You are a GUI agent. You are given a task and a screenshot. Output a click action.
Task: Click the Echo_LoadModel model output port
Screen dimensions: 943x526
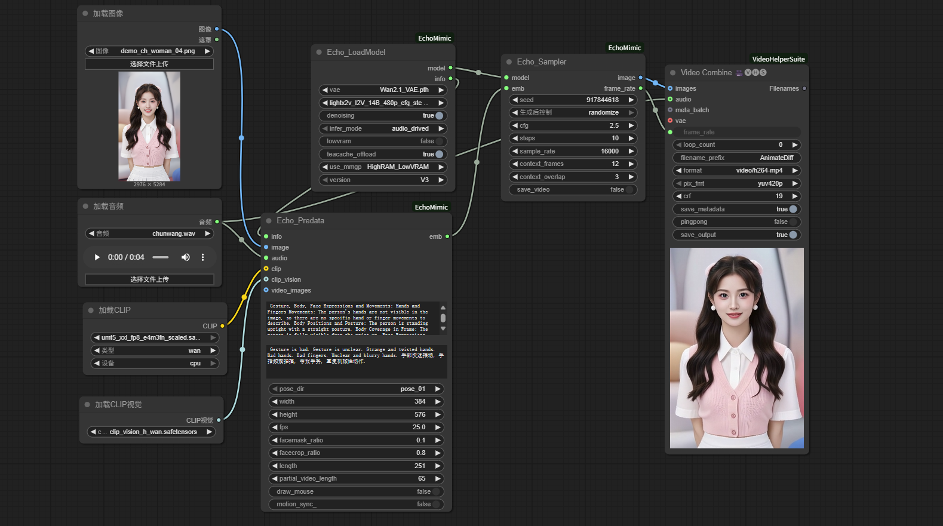coord(450,68)
